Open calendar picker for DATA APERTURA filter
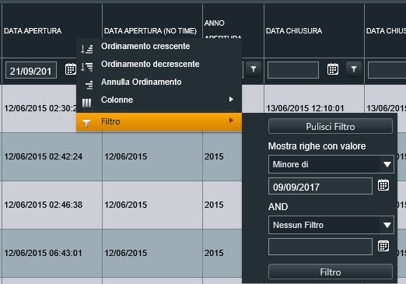 point(71,69)
